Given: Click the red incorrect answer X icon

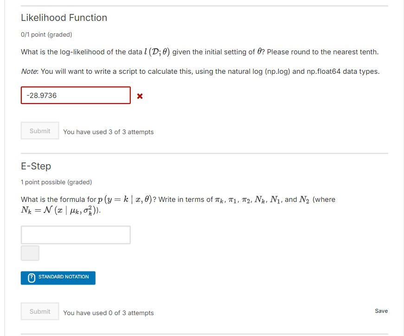Looking at the screenshot, I should click(x=139, y=96).
